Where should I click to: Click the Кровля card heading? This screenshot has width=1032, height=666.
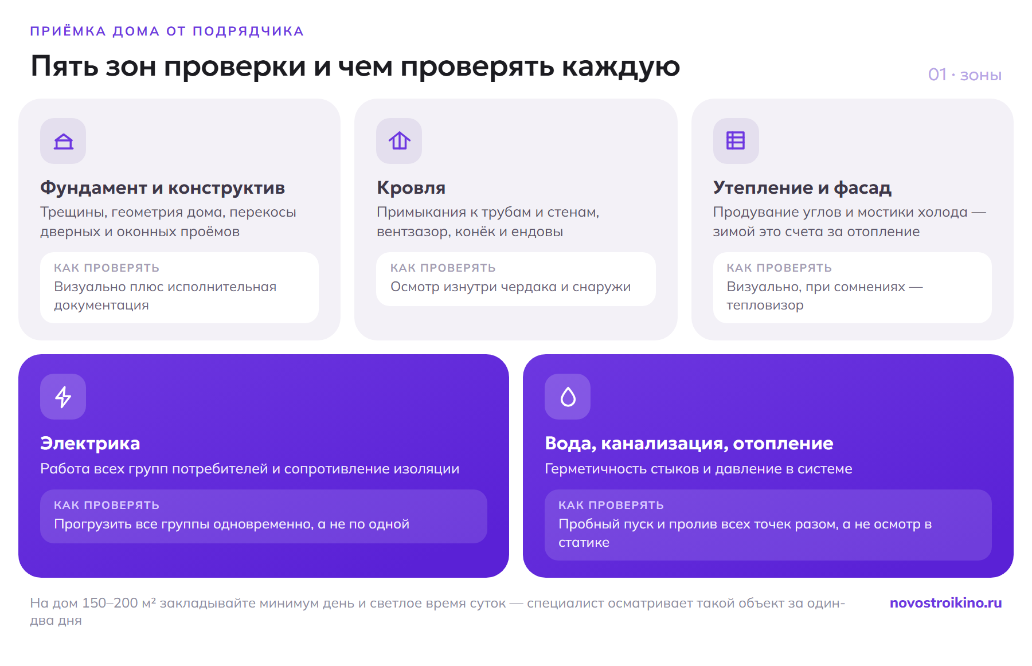pos(411,188)
